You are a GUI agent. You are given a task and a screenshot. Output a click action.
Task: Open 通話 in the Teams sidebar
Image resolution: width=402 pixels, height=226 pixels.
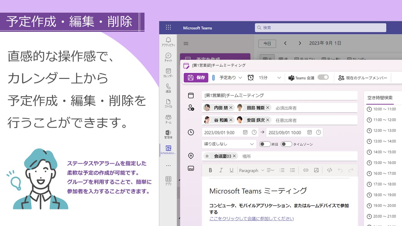[168, 88]
